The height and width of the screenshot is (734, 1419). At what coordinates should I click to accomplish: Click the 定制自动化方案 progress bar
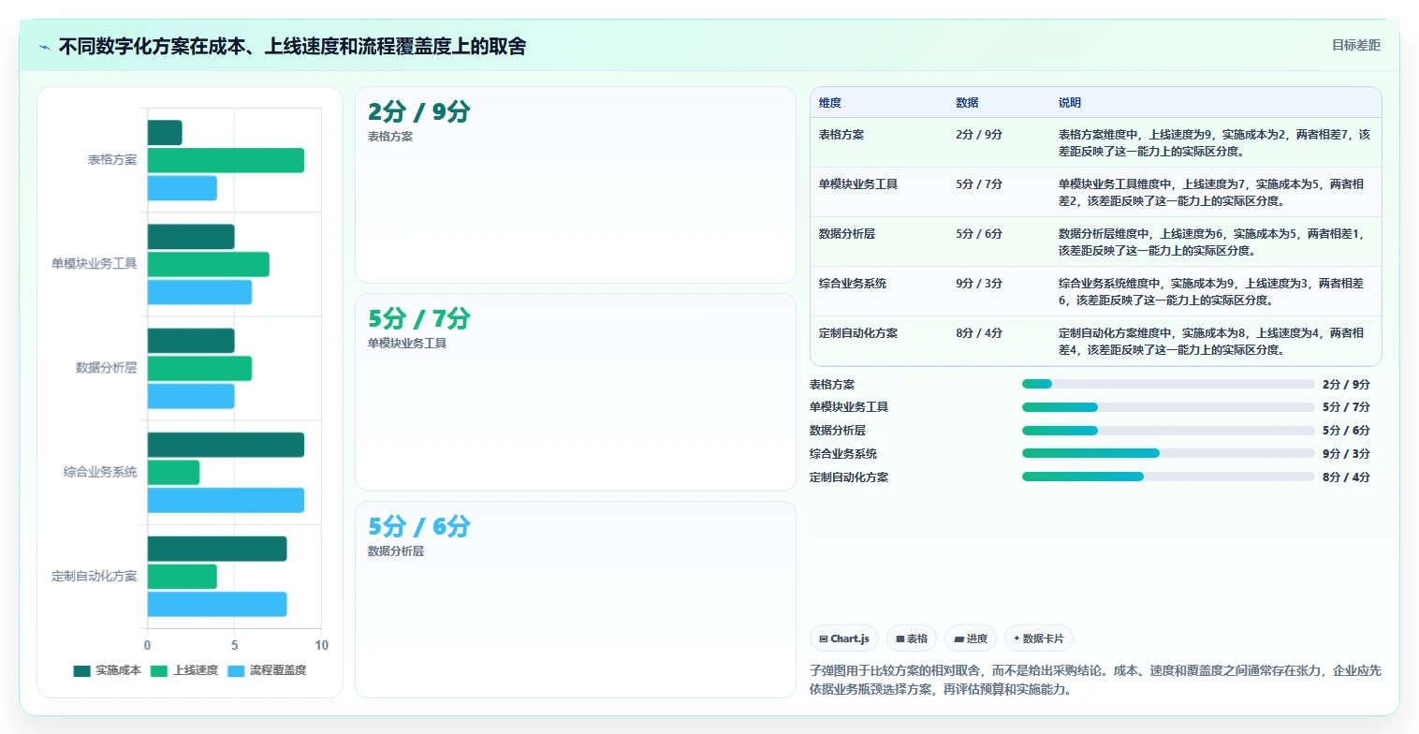click(1168, 477)
